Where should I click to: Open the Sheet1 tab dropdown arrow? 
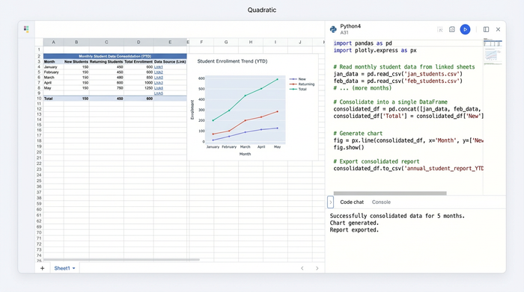click(74, 268)
